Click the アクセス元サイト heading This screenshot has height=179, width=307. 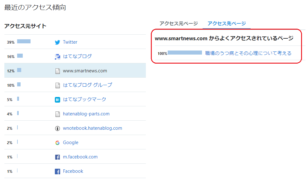(x=25, y=26)
